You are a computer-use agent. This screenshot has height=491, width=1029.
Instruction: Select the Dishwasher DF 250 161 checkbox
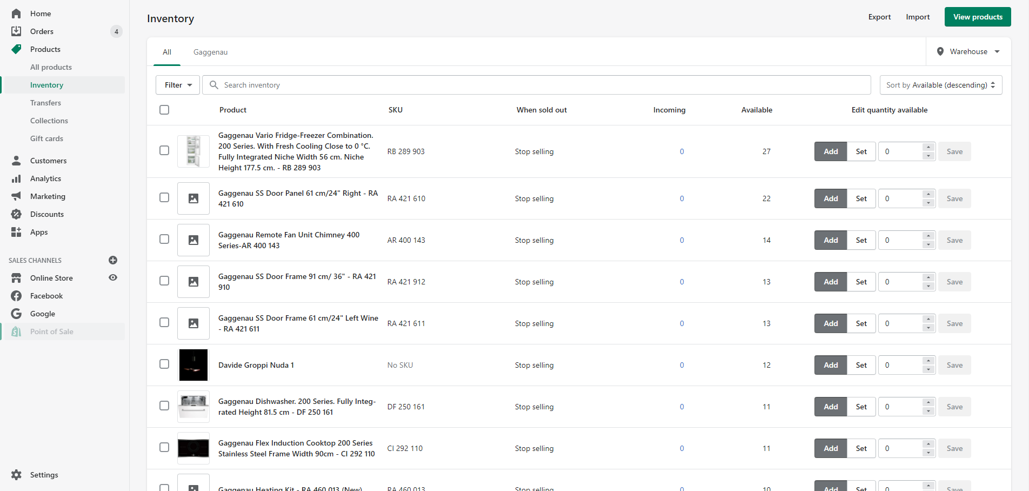point(164,406)
